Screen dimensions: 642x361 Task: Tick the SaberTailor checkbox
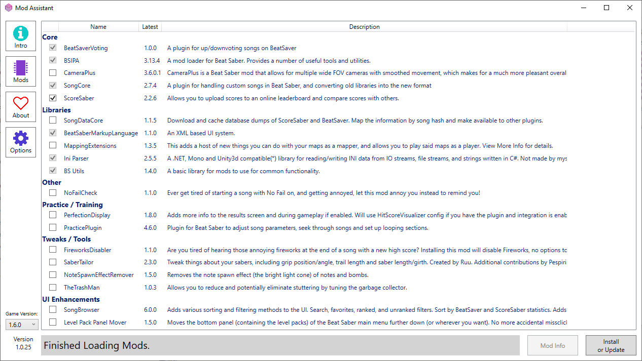(53, 262)
